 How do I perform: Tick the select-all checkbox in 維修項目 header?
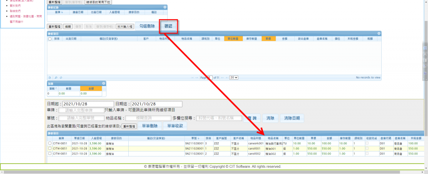pos(50,38)
